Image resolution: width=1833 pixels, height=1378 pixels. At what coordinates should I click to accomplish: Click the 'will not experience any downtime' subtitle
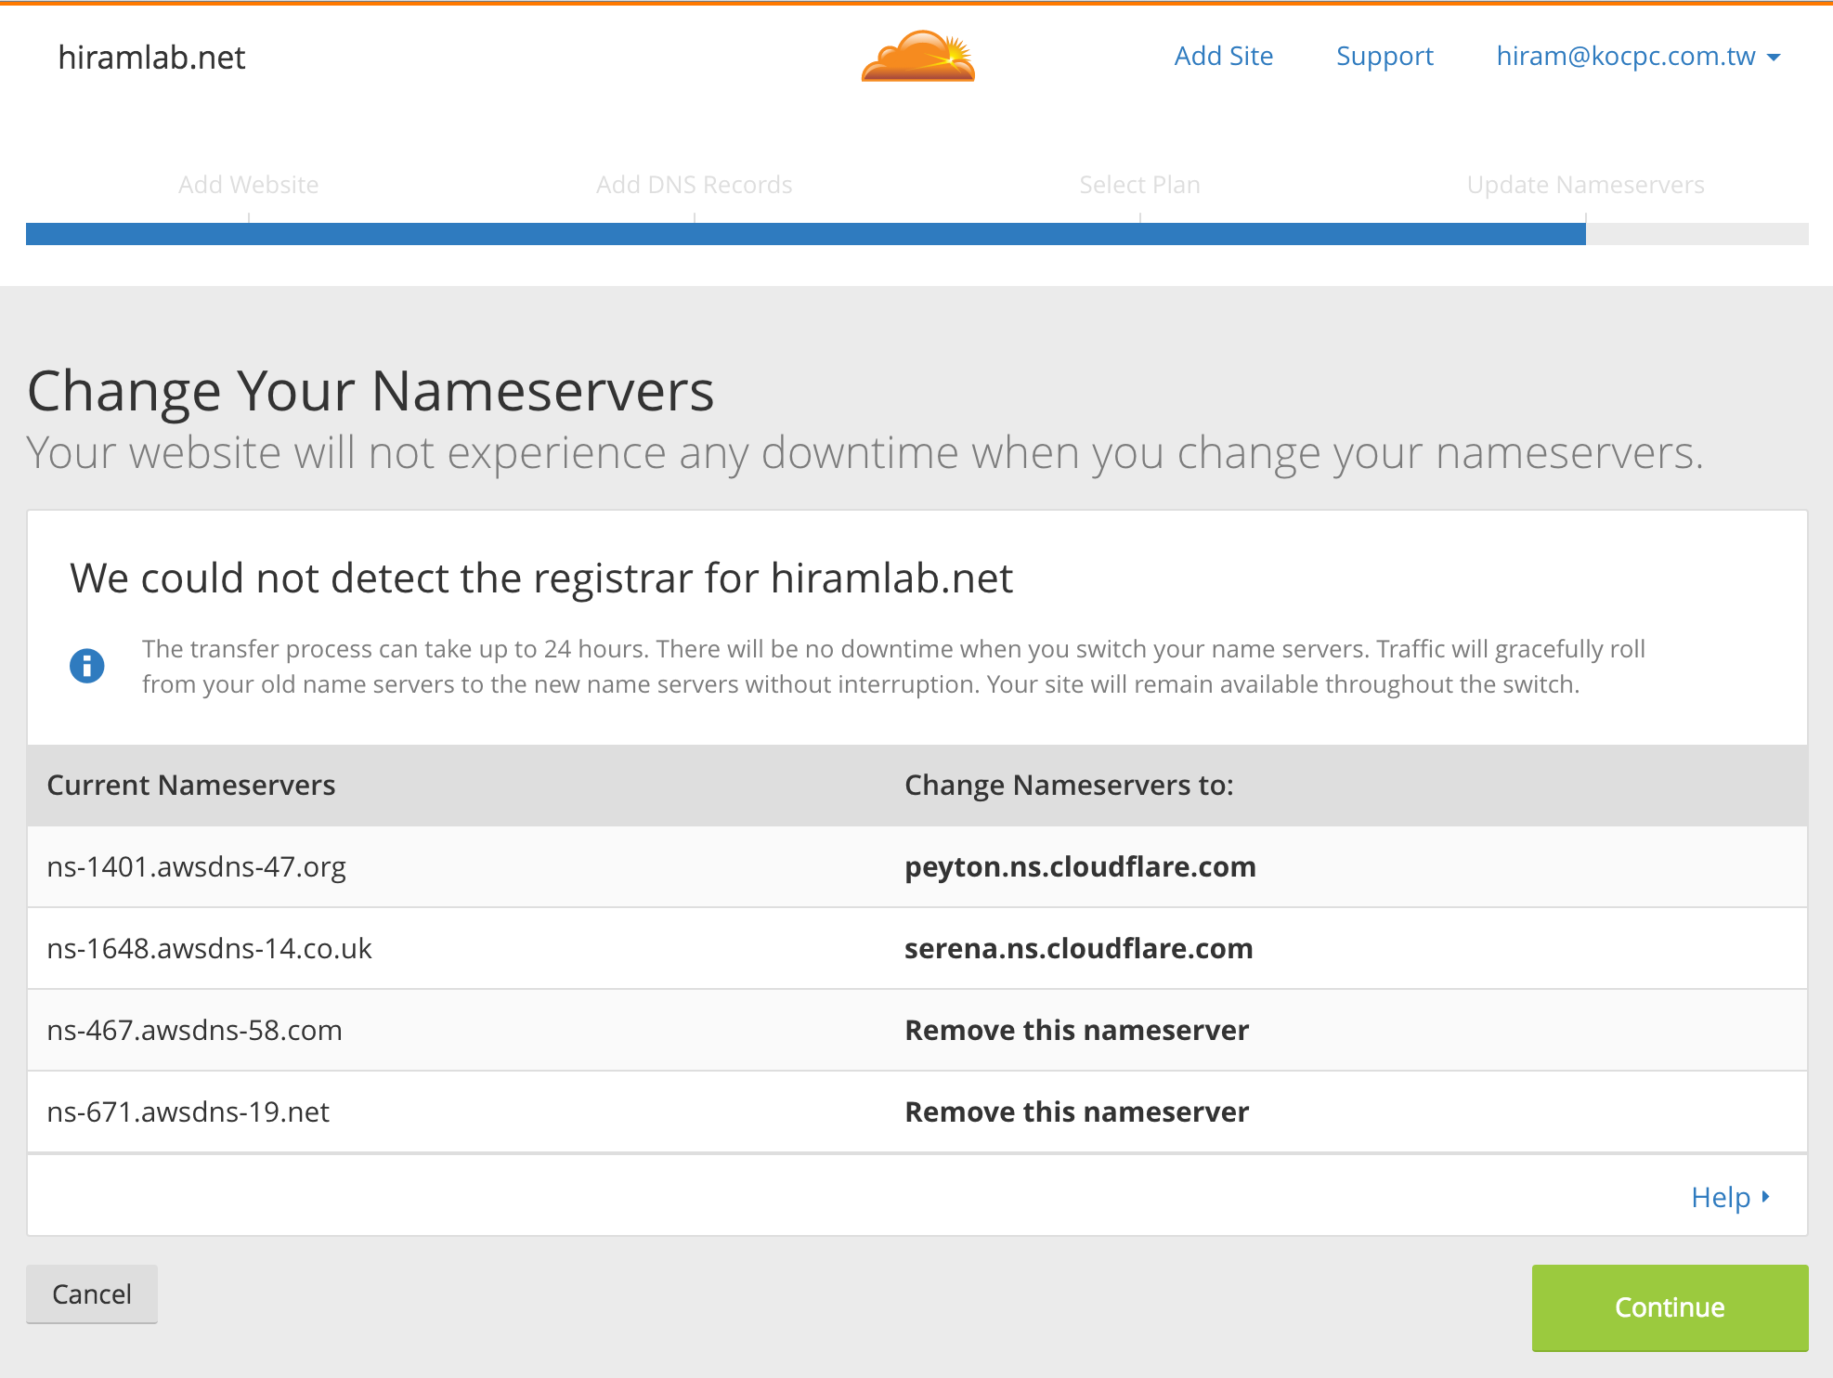click(x=865, y=454)
